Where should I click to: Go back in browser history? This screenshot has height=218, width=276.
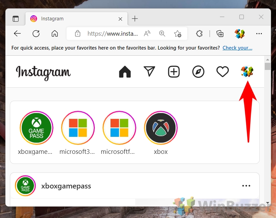[x=17, y=33]
